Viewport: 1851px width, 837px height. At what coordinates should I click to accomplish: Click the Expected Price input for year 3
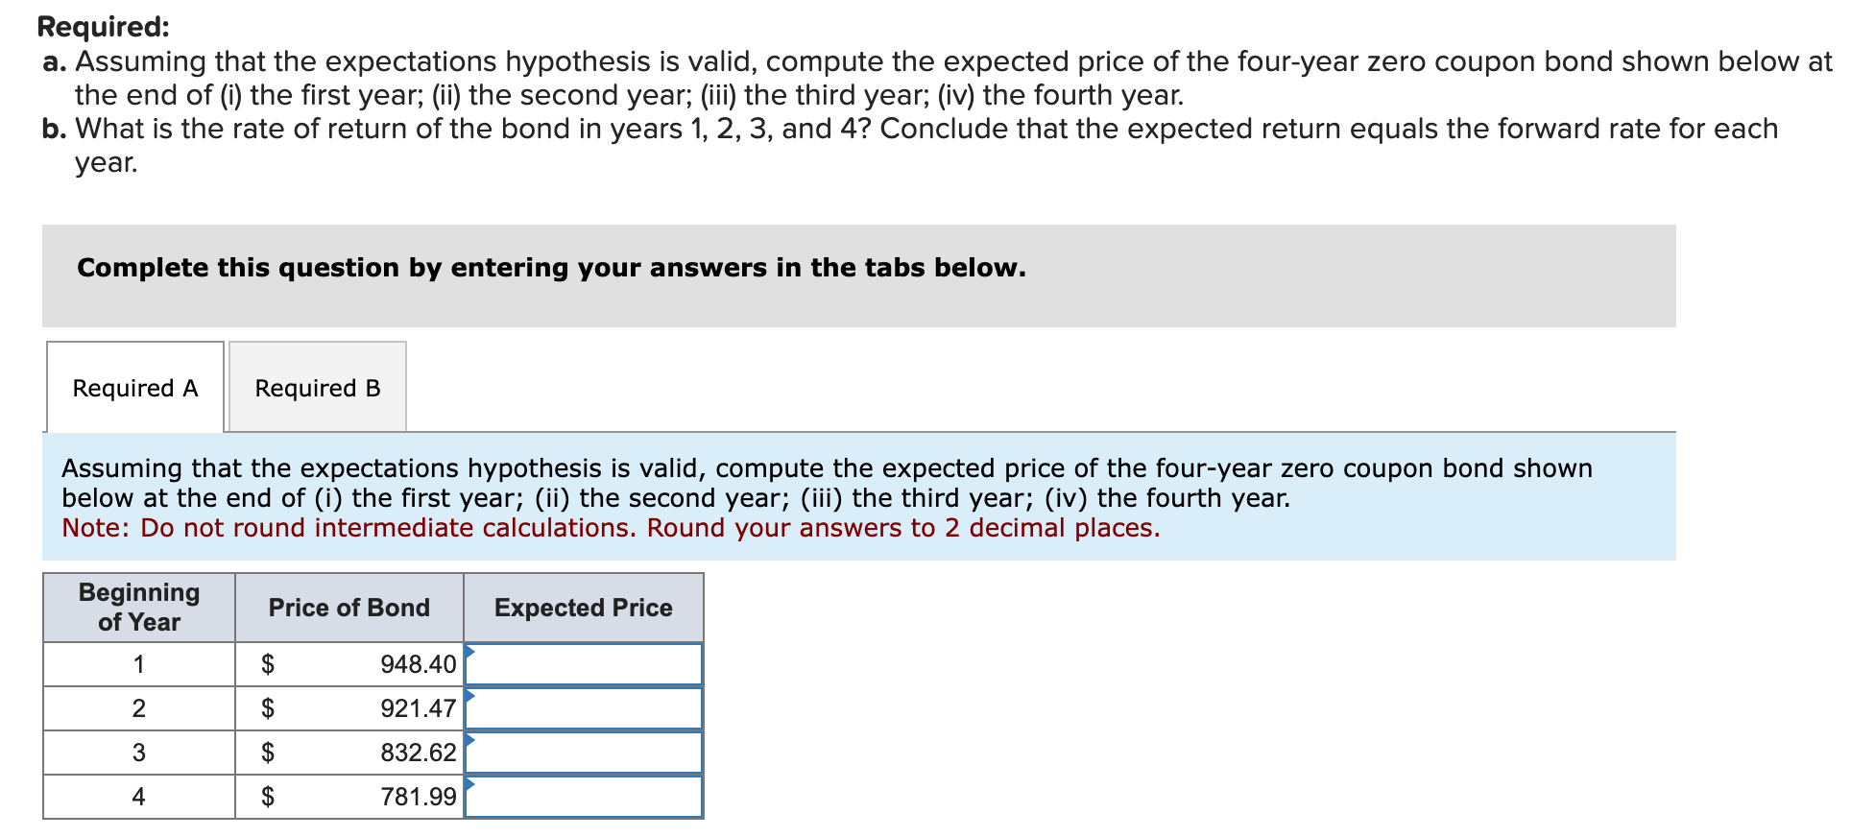(583, 753)
